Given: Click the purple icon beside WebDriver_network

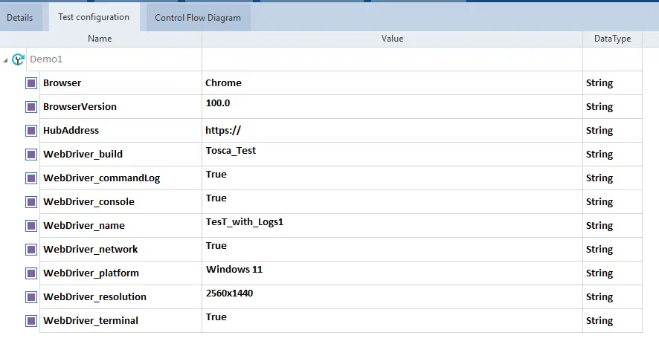Looking at the screenshot, I should tap(31, 250).
